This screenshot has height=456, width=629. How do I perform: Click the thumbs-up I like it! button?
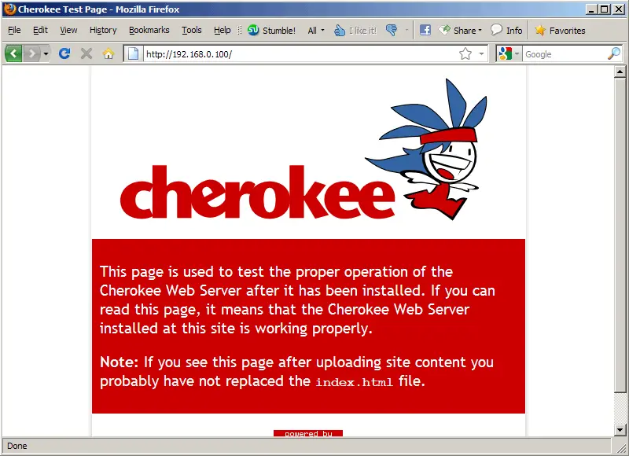355,31
